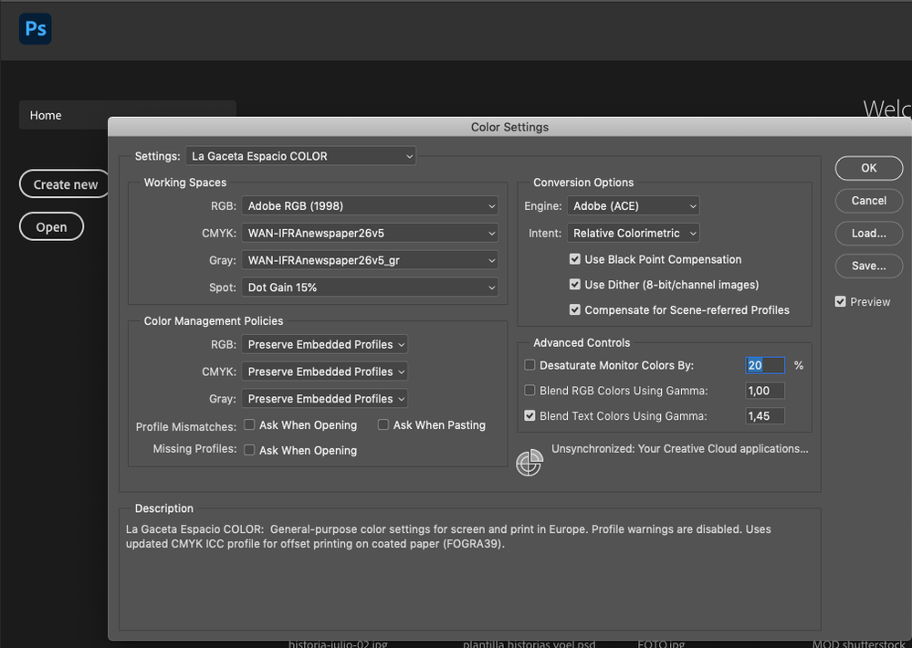Click Create new on the Home screen

65,184
